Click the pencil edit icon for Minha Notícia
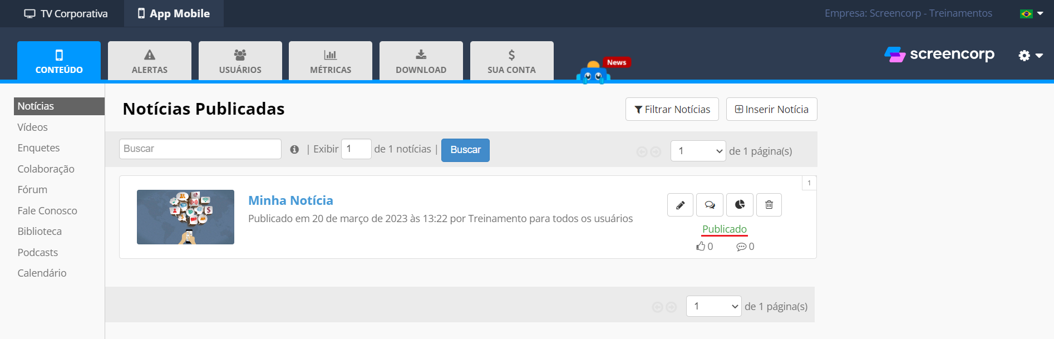Image resolution: width=1054 pixels, height=339 pixels. click(680, 205)
